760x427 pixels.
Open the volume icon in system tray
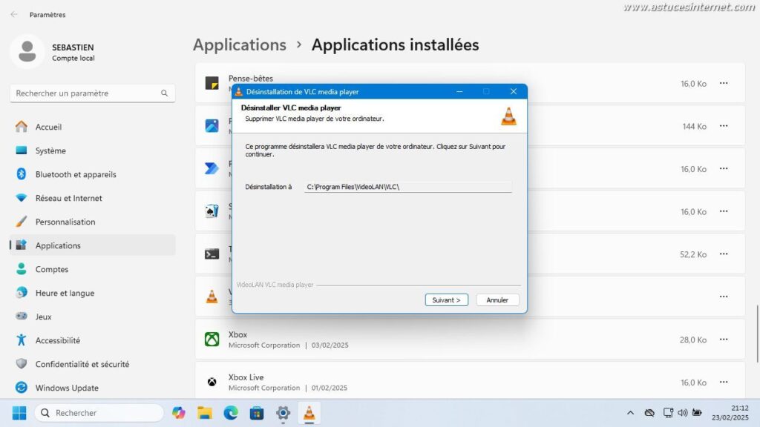[682, 413]
